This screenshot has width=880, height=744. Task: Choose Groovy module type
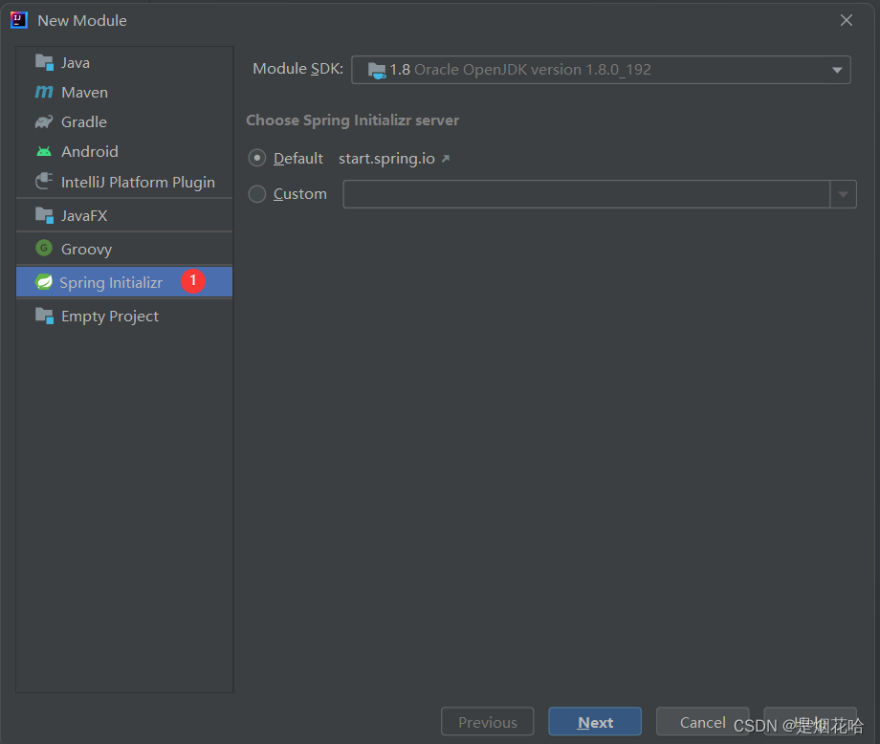coord(124,249)
